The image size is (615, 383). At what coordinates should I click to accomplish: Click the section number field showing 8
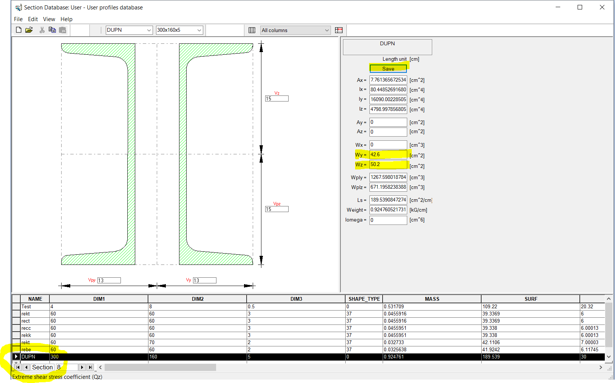coord(66,367)
